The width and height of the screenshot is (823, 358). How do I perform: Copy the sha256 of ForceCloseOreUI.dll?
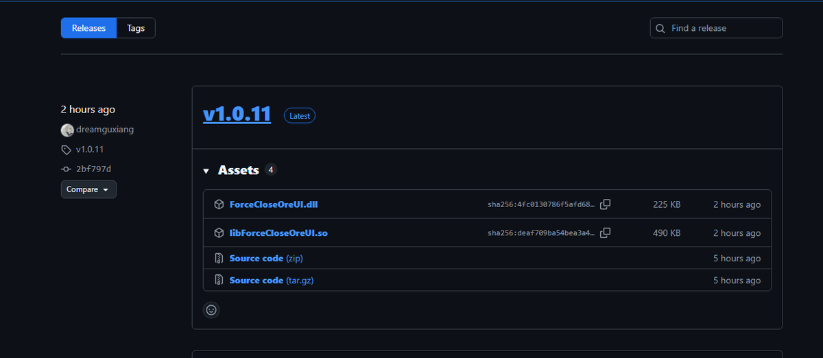click(x=606, y=204)
